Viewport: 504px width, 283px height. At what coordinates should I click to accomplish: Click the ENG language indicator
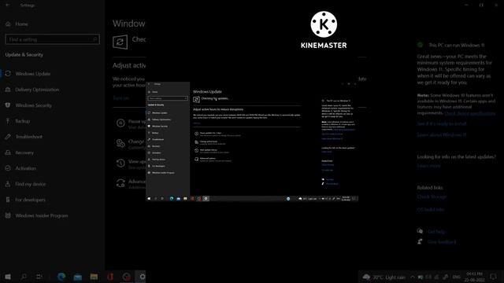click(x=457, y=277)
